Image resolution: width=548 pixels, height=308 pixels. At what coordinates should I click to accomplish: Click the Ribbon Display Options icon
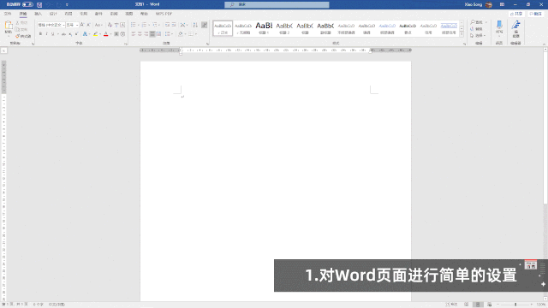pos(502,4)
